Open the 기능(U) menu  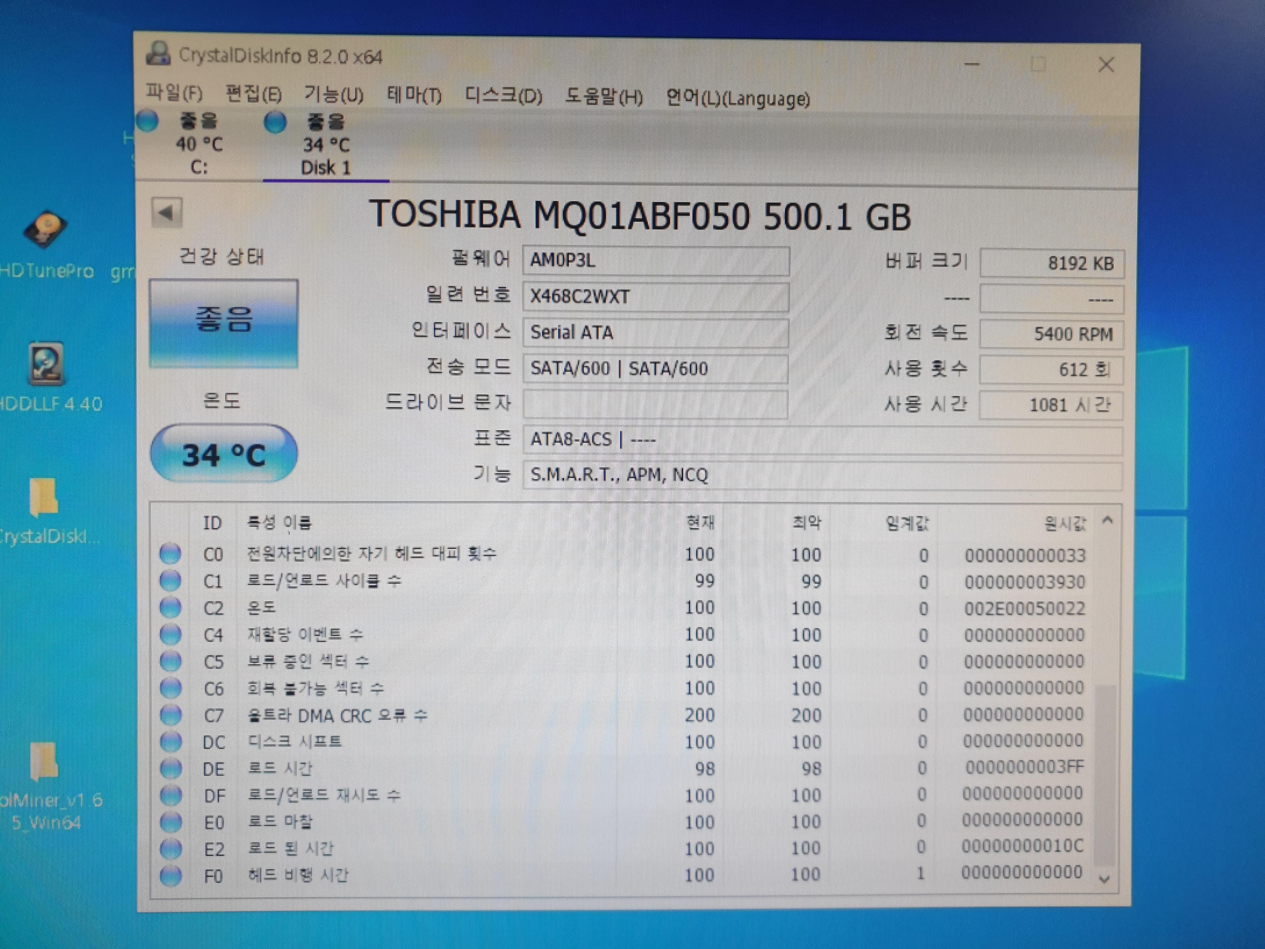pyautogui.click(x=334, y=94)
